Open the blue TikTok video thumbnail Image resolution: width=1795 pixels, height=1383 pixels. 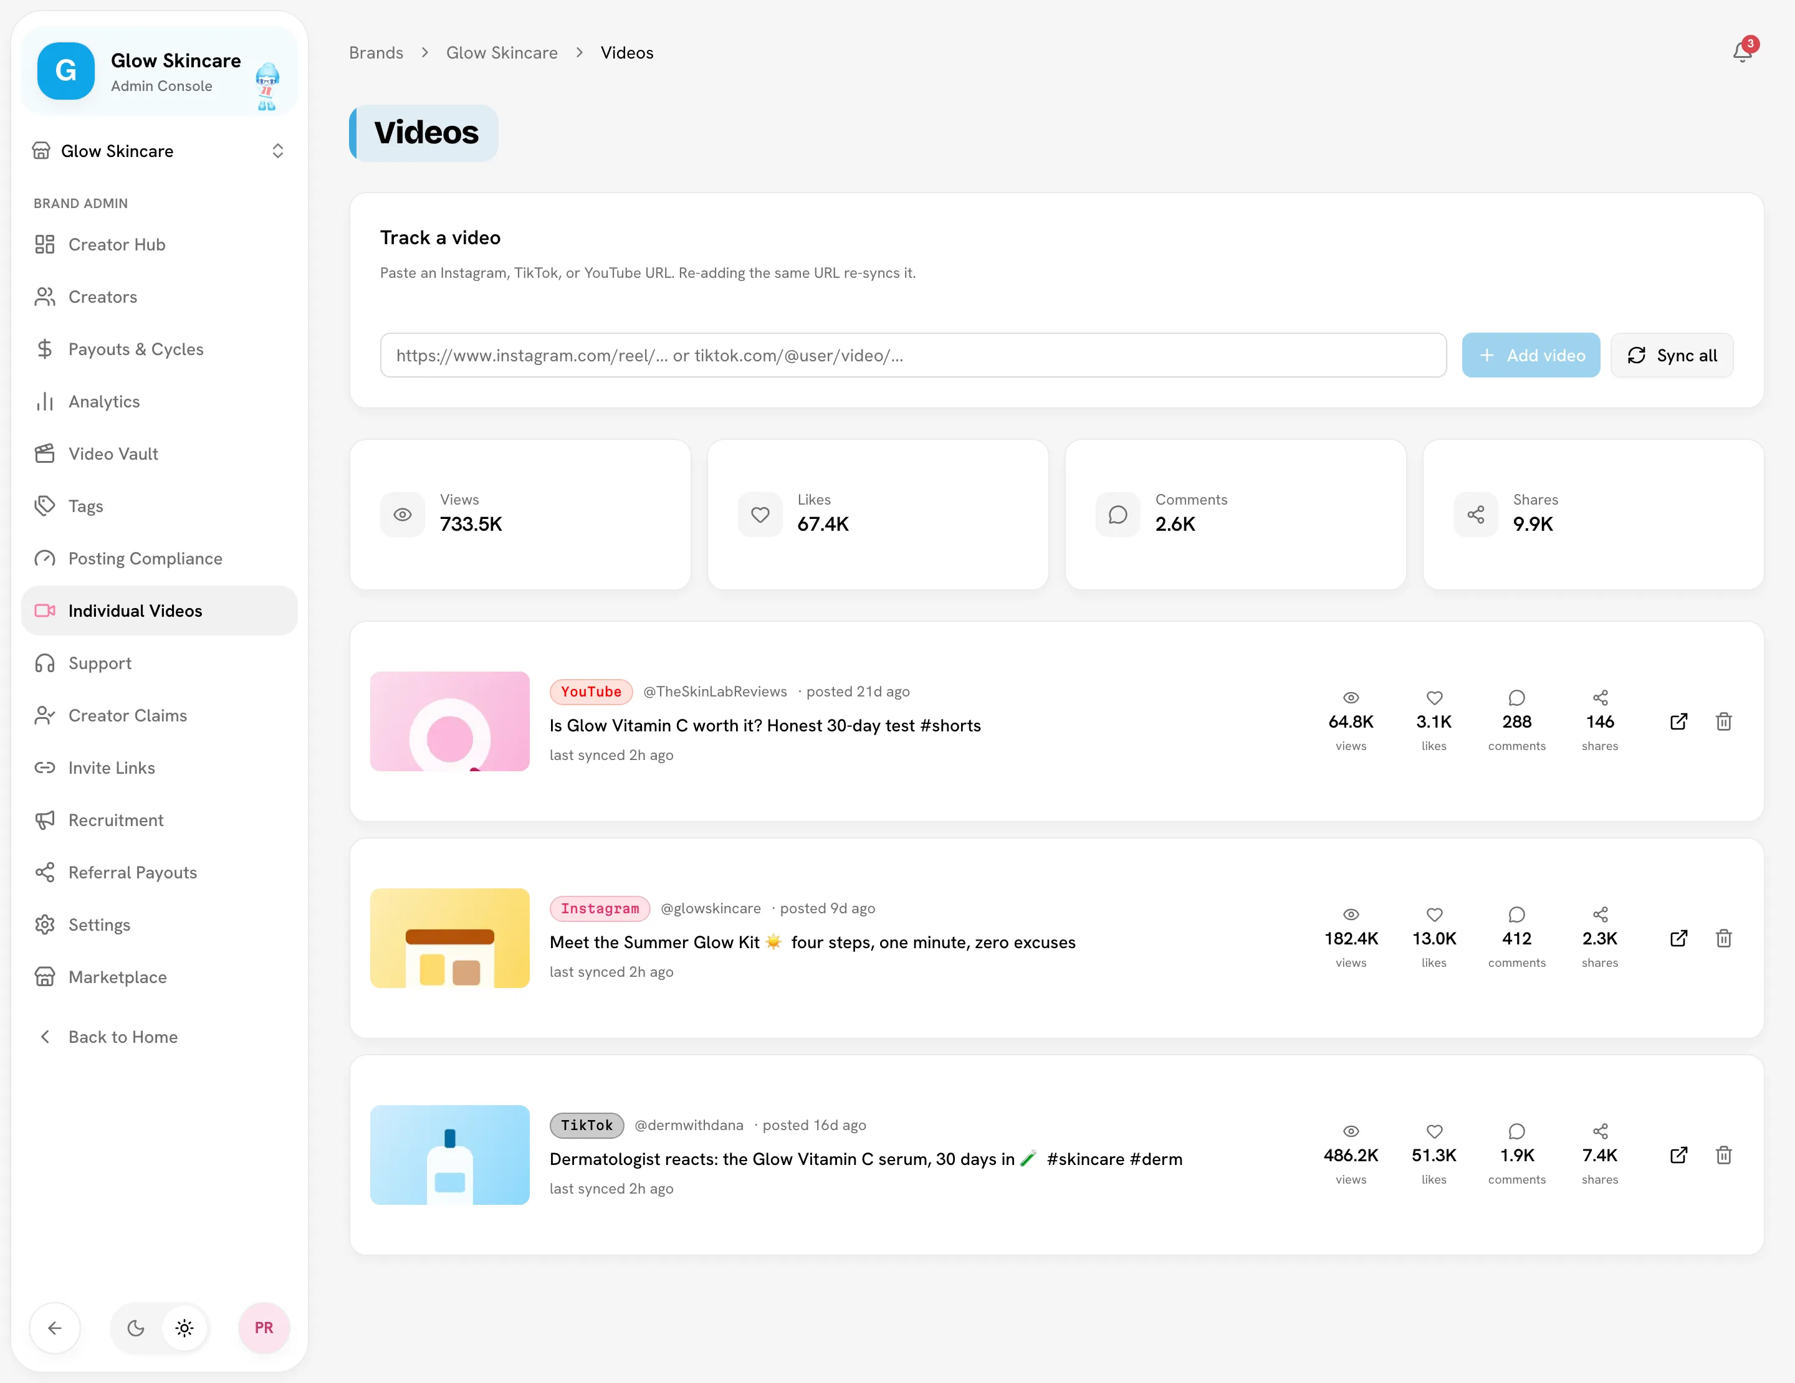pos(449,1155)
